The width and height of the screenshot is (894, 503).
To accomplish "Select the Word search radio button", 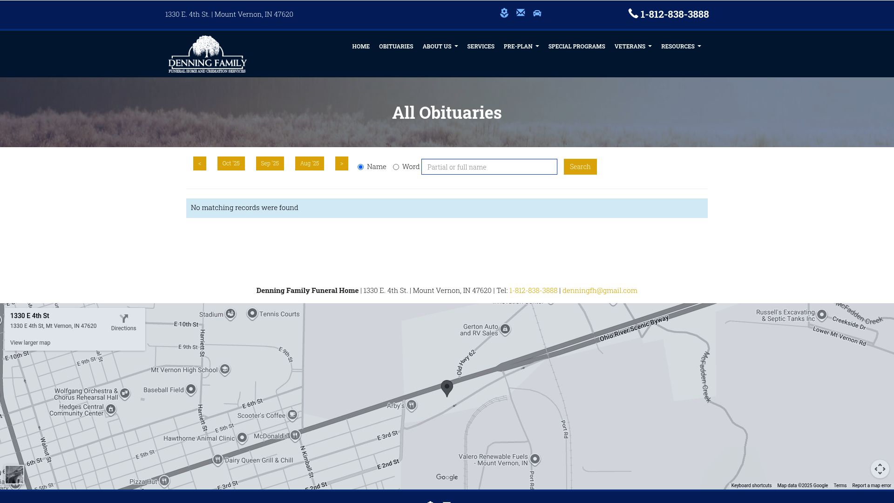I will [396, 167].
